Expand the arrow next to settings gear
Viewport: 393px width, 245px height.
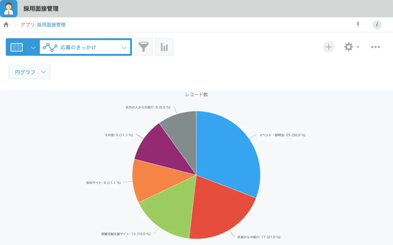coord(358,47)
